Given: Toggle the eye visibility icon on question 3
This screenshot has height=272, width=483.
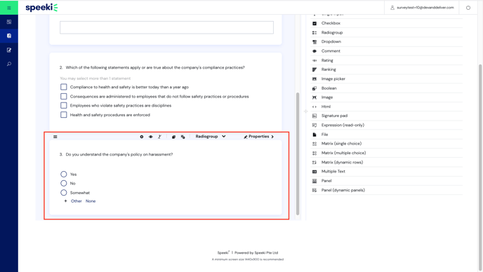Looking at the screenshot, I should pos(151,137).
